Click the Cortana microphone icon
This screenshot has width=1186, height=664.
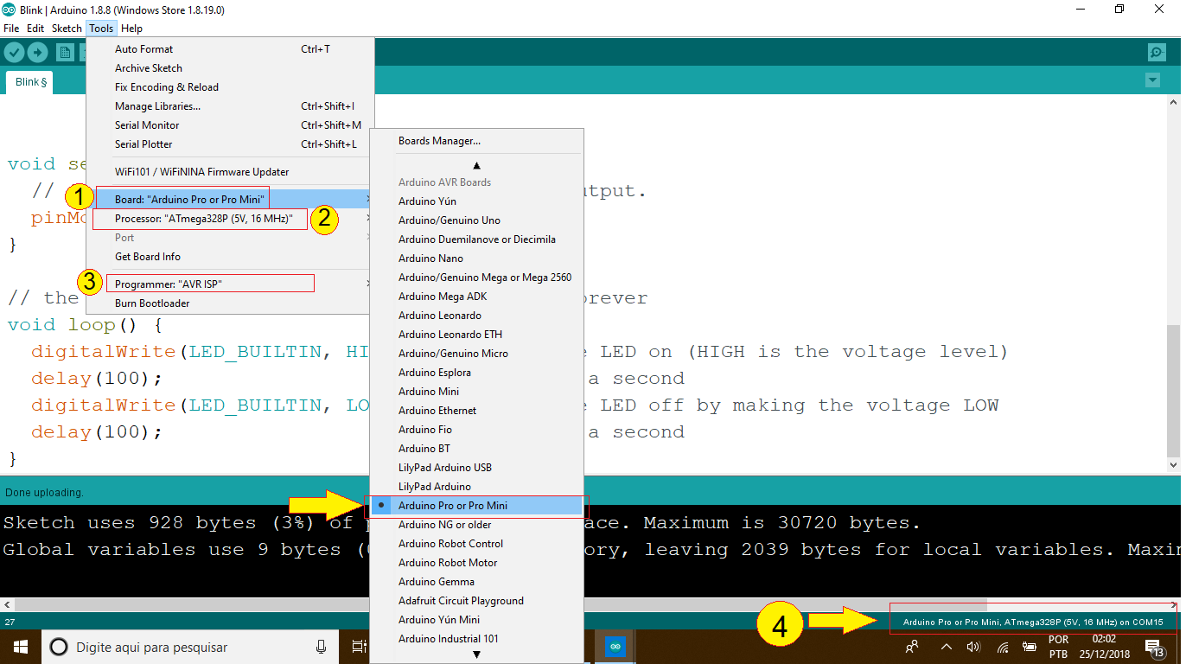coord(321,647)
